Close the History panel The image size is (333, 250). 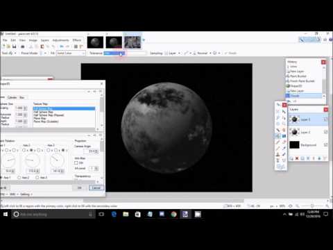coord(323,62)
